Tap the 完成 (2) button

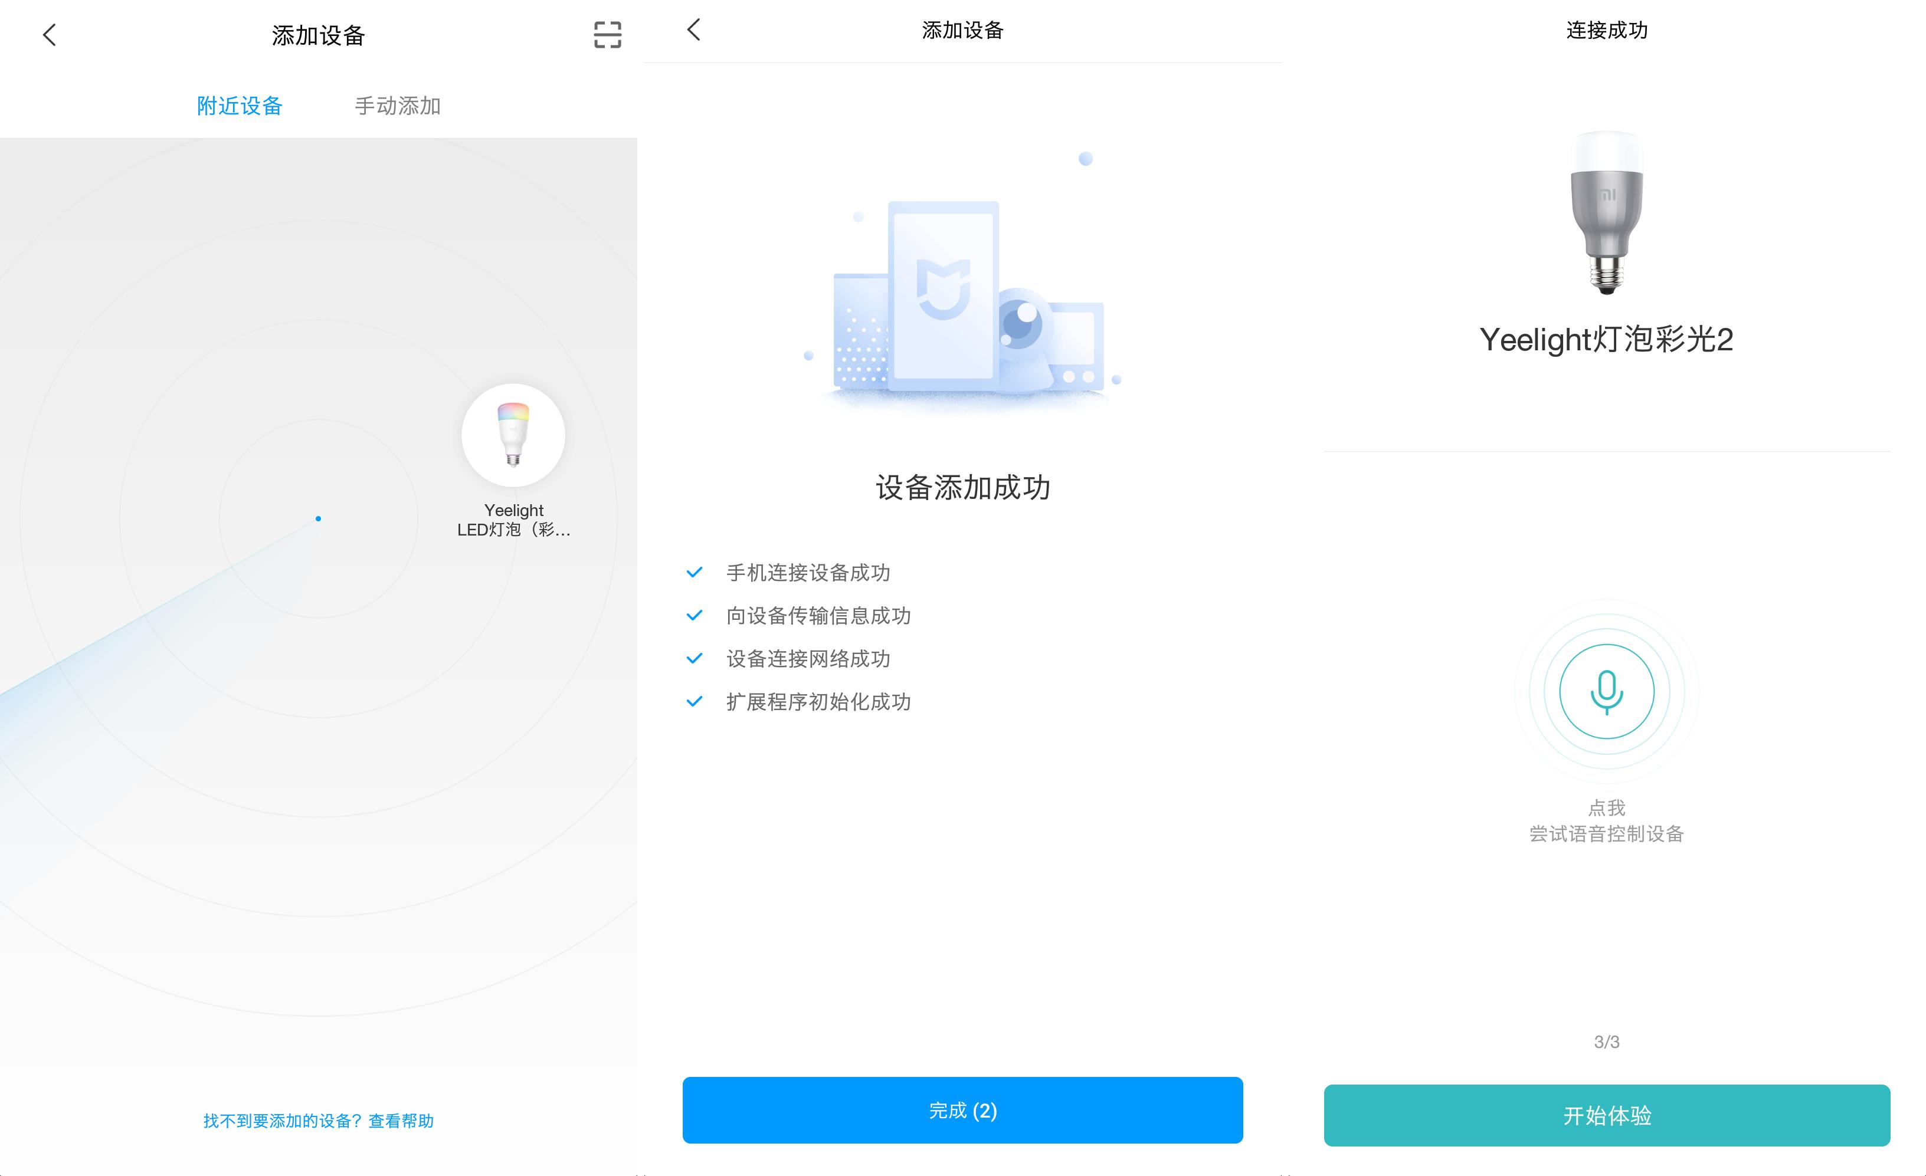(x=962, y=1109)
